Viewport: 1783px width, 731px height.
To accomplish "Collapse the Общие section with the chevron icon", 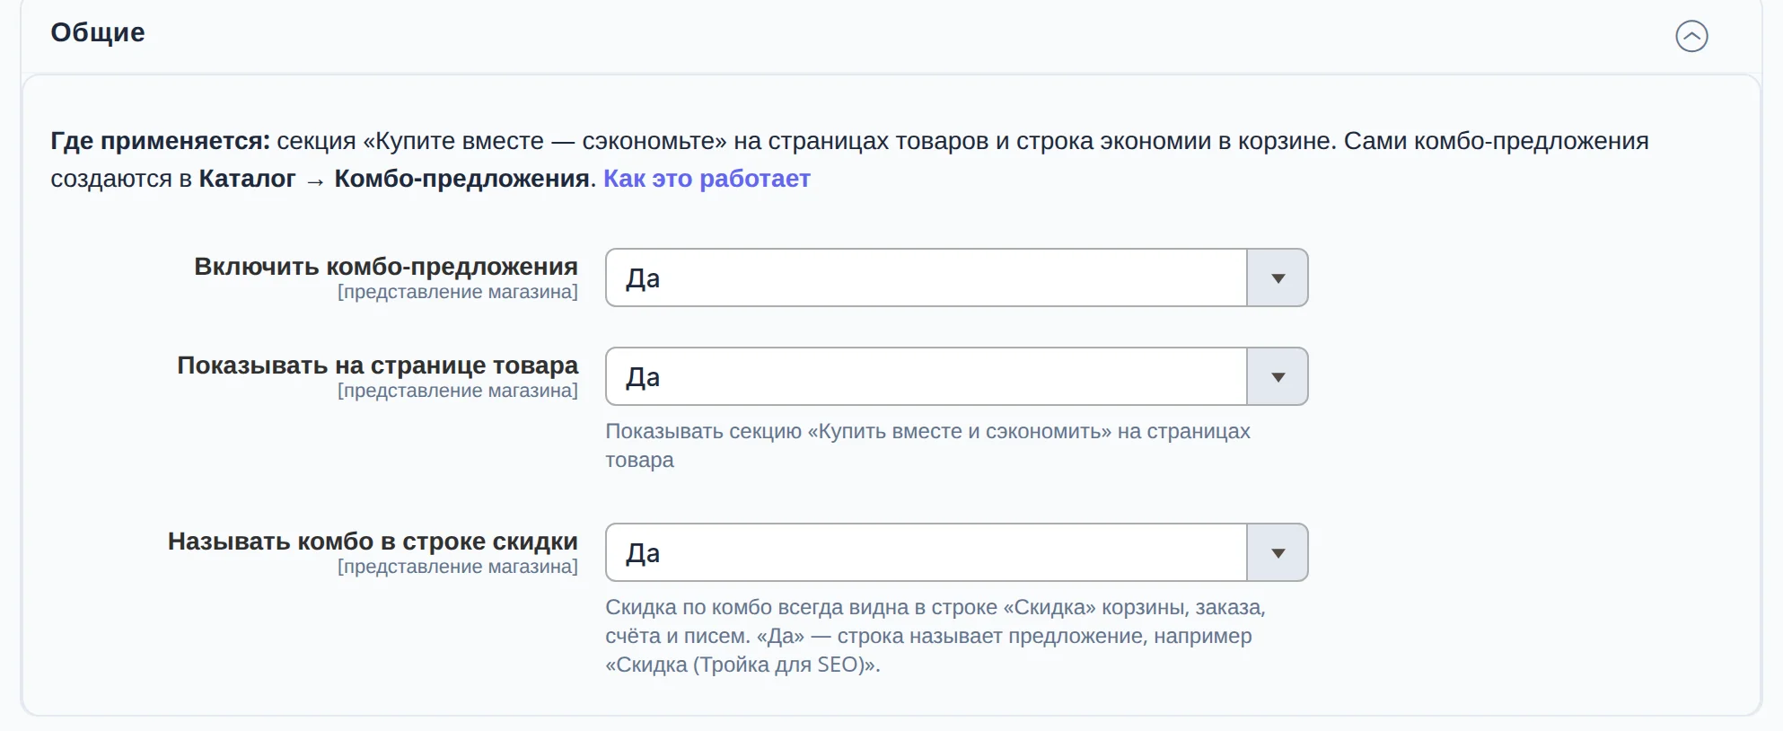I will (x=1691, y=36).
